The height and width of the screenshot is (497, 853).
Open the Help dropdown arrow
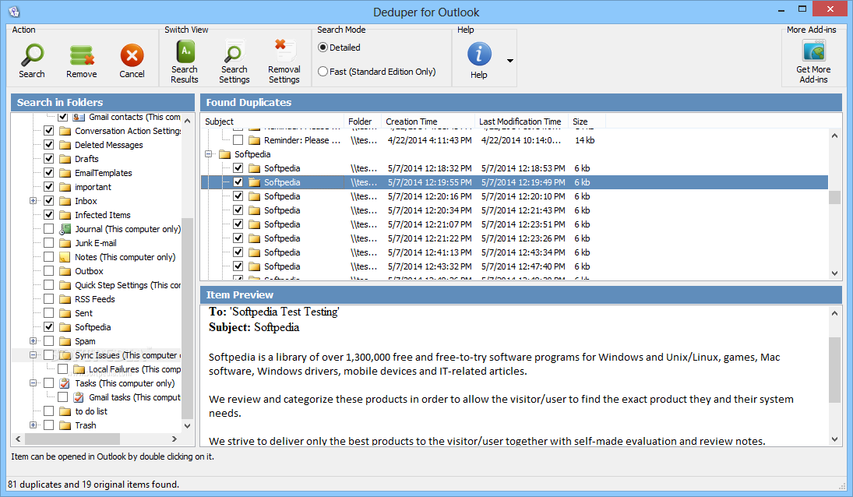pyautogui.click(x=509, y=60)
